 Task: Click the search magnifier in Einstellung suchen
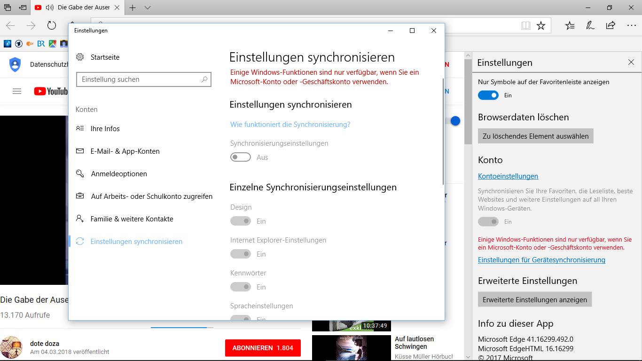coord(204,79)
